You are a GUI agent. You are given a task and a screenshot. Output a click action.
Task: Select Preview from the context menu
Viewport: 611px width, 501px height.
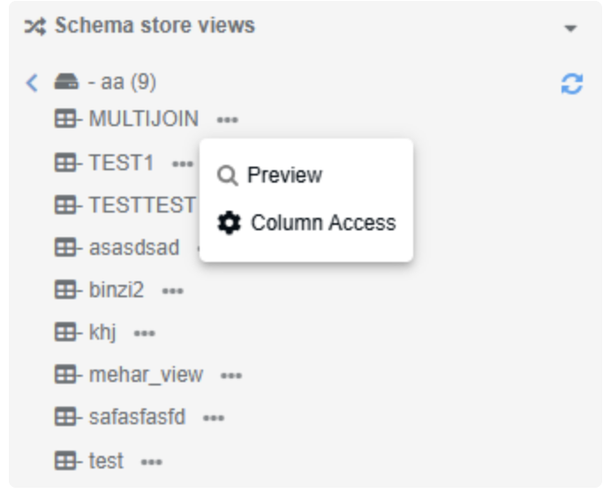(x=284, y=176)
